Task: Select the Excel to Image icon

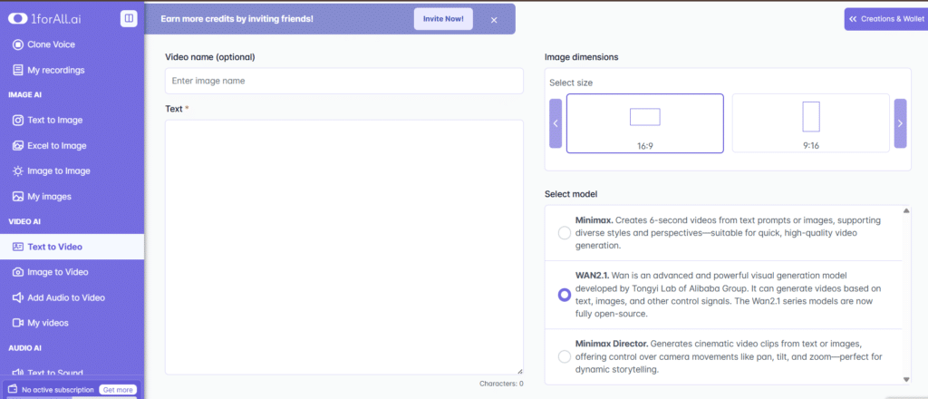Action: (x=18, y=145)
